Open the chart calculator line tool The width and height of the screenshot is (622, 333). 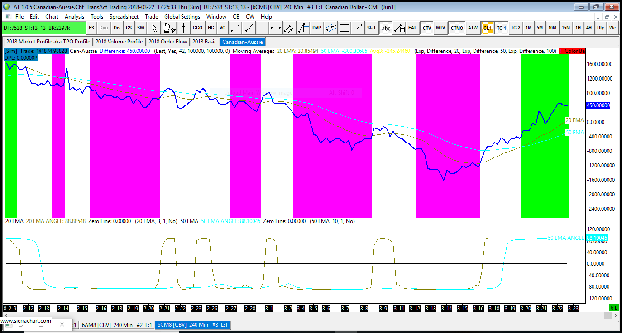tap(399, 28)
